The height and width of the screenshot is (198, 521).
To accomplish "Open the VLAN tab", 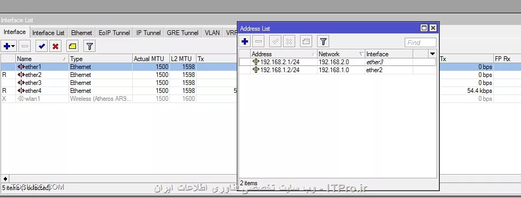I will (x=212, y=32).
